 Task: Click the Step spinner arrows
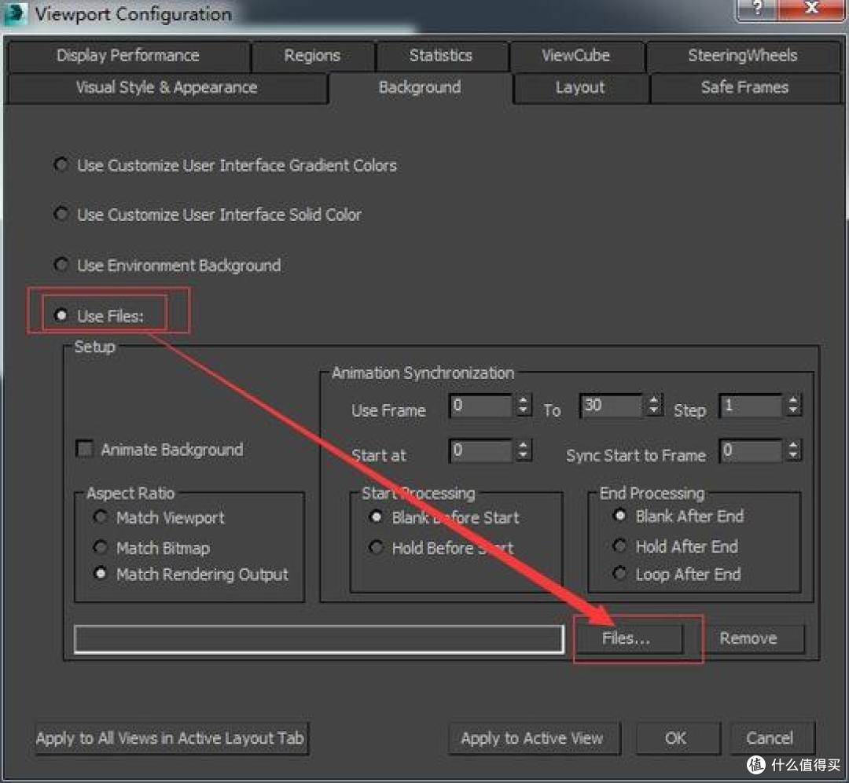(x=793, y=406)
